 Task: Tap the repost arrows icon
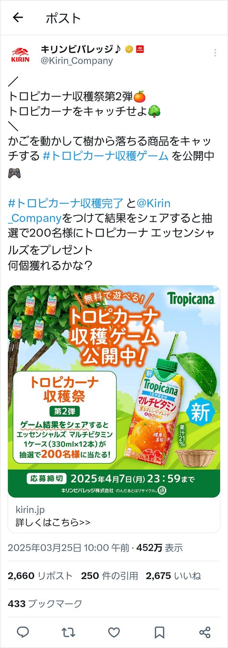tap(68, 632)
